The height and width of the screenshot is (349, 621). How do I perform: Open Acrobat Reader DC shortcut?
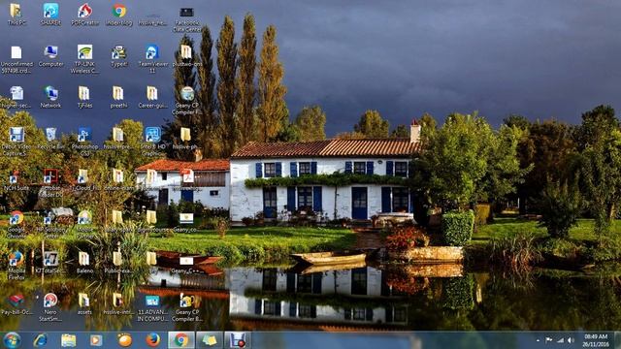50,183
